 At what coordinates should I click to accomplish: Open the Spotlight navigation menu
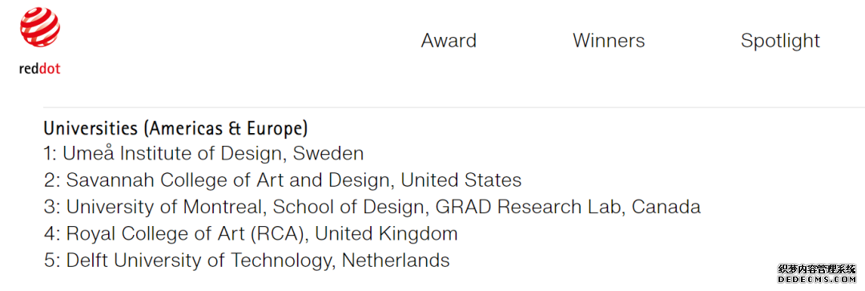point(780,41)
